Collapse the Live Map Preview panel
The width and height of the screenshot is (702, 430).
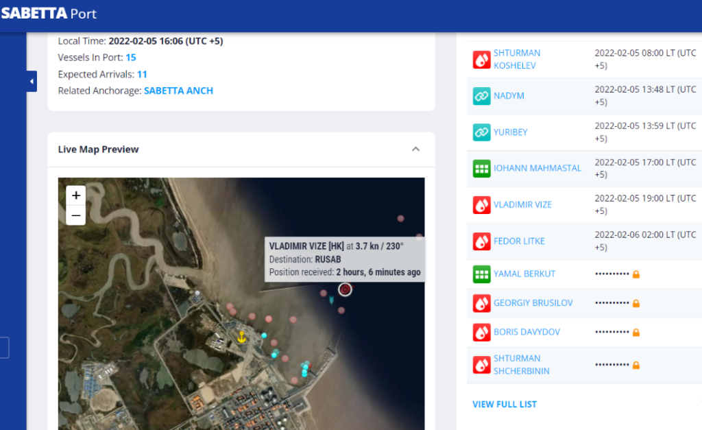click(x=416, y=149)
